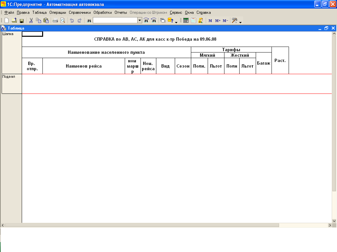Open a file using the folder toolbar icon
This screenshot has width=337, height=252.
click(14, 21)
